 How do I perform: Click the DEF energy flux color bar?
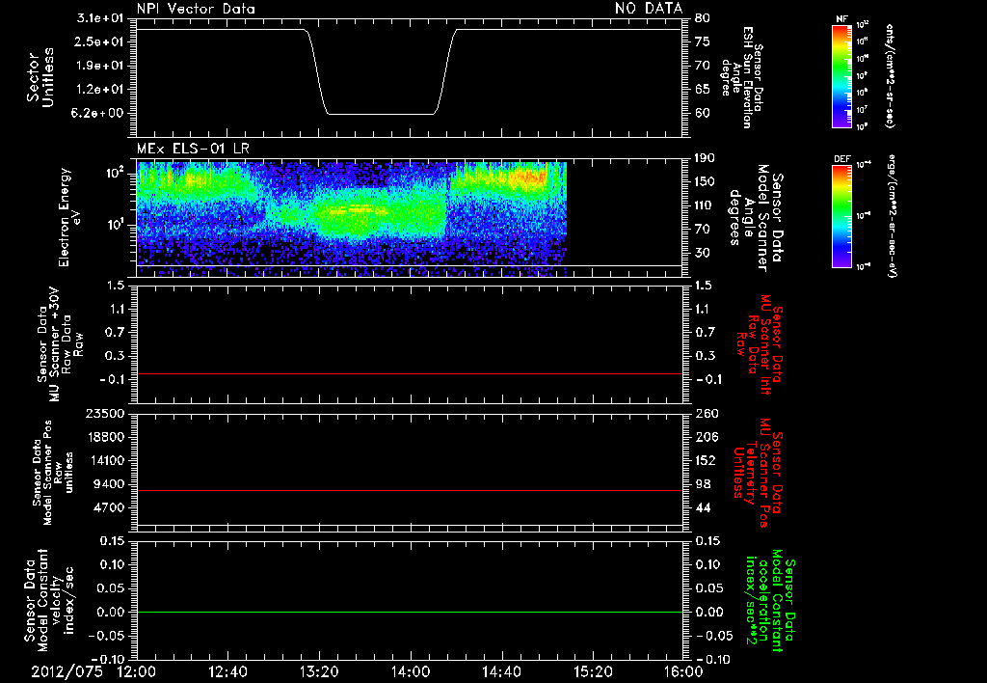pyautogui.click(x=841, y=216)
